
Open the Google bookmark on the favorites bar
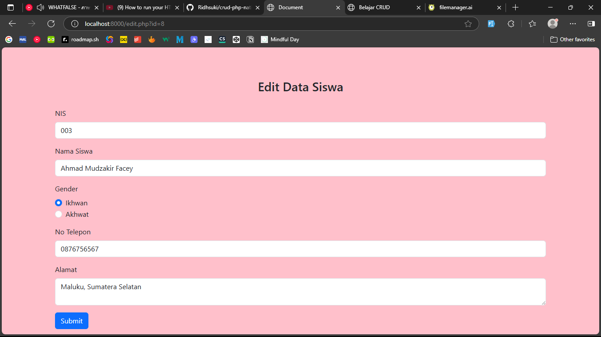[9, 39]
